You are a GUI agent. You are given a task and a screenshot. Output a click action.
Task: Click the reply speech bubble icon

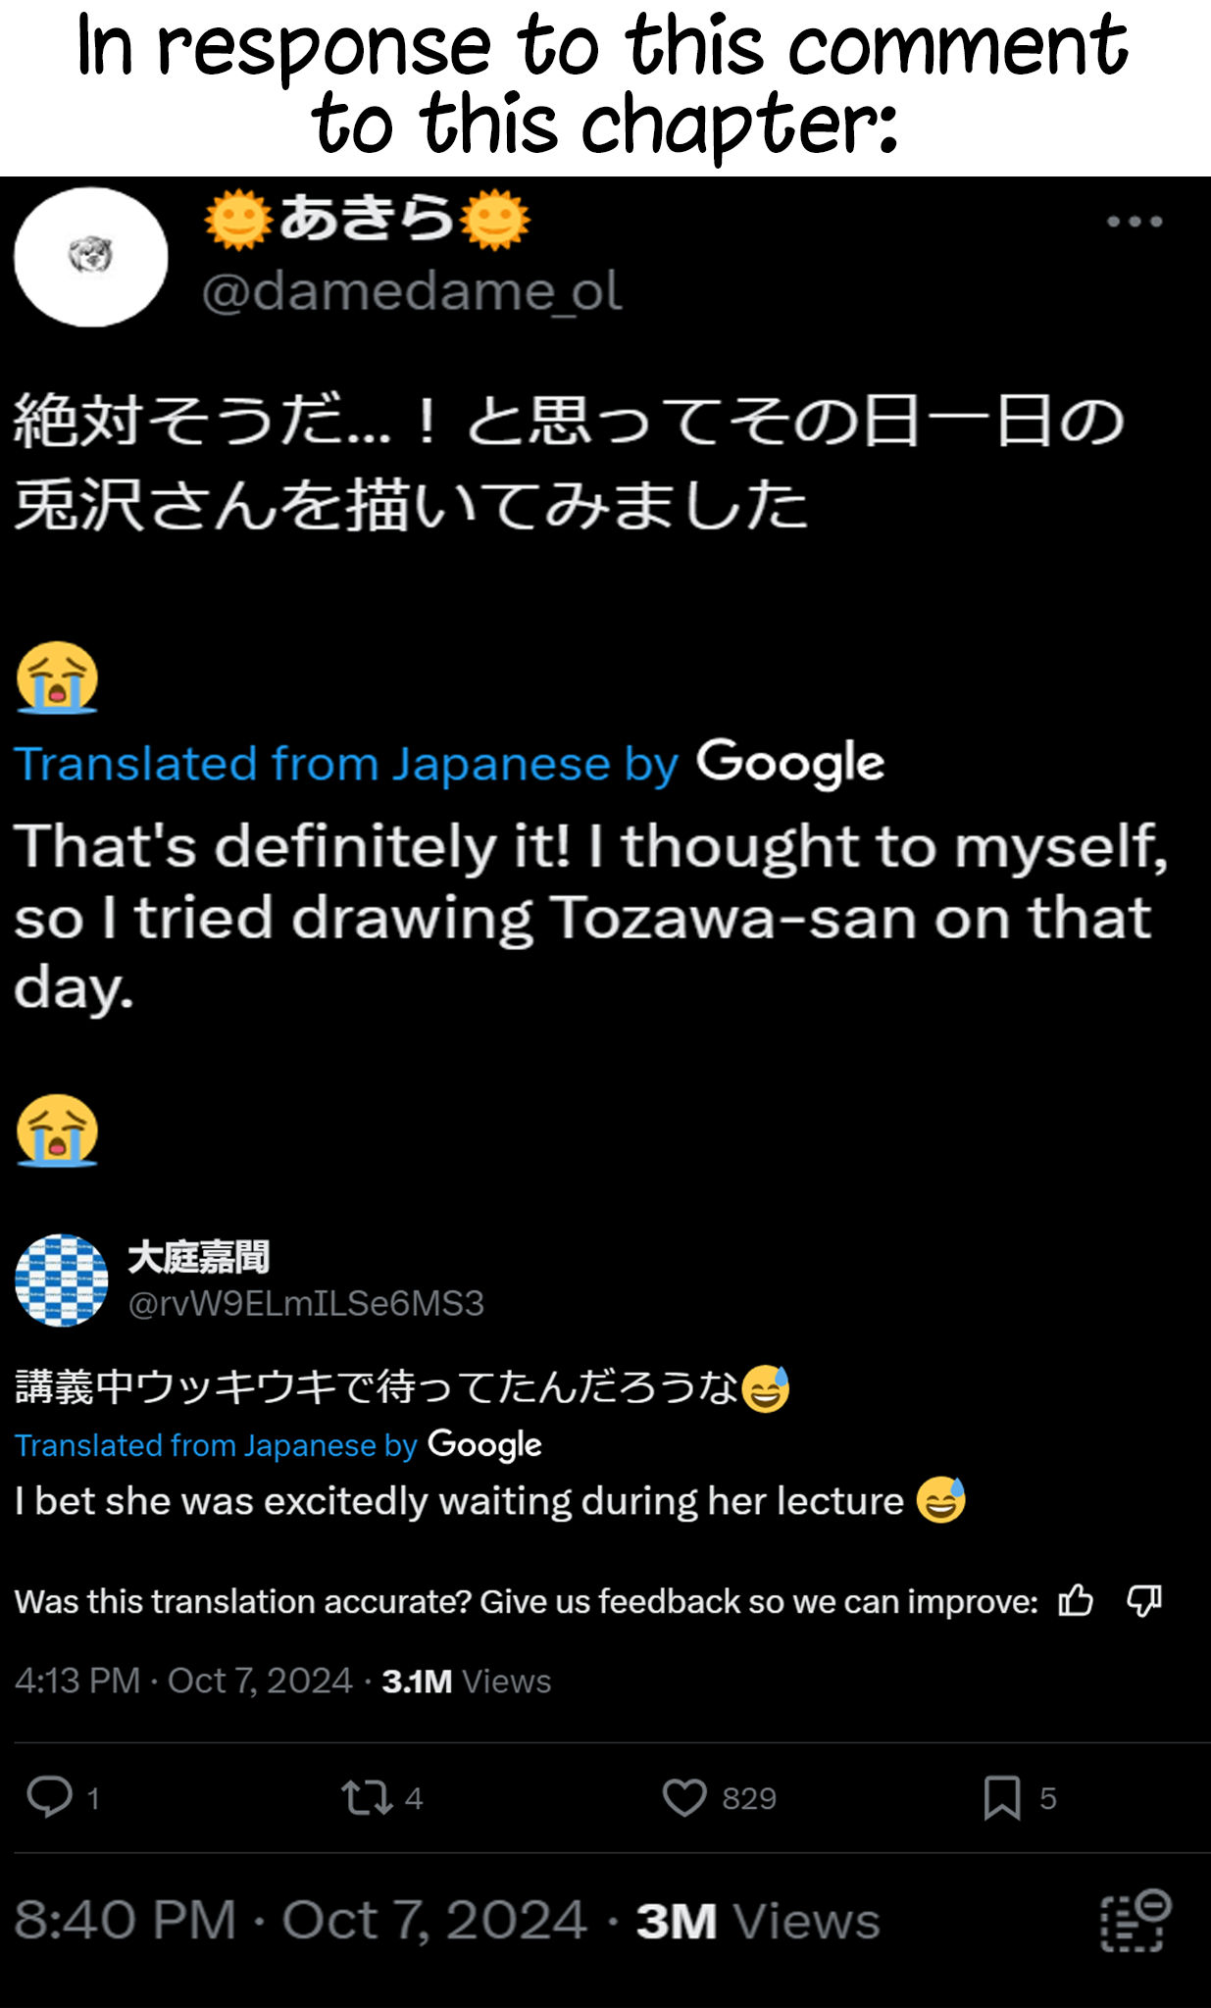point(49,1797)
